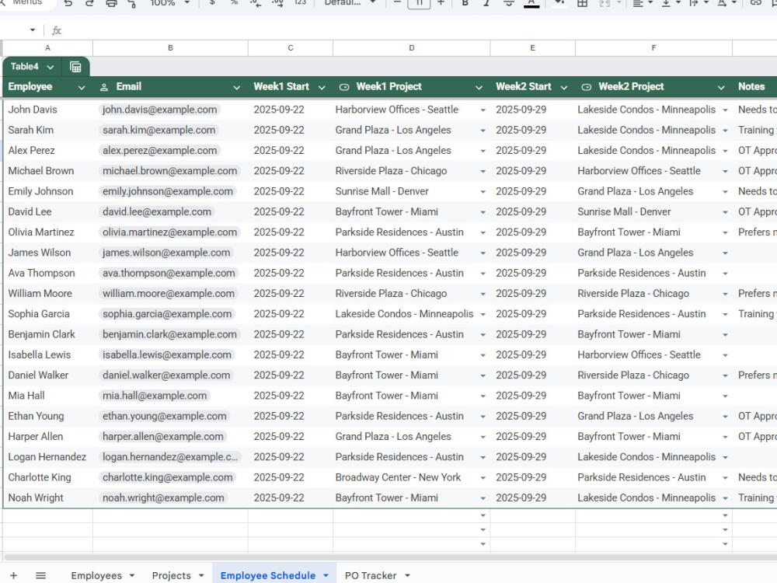Image resolution: width=777 pixels, height=583 pixels.
Task: Click the Redo icon in the toolbar
Action: 89,3
